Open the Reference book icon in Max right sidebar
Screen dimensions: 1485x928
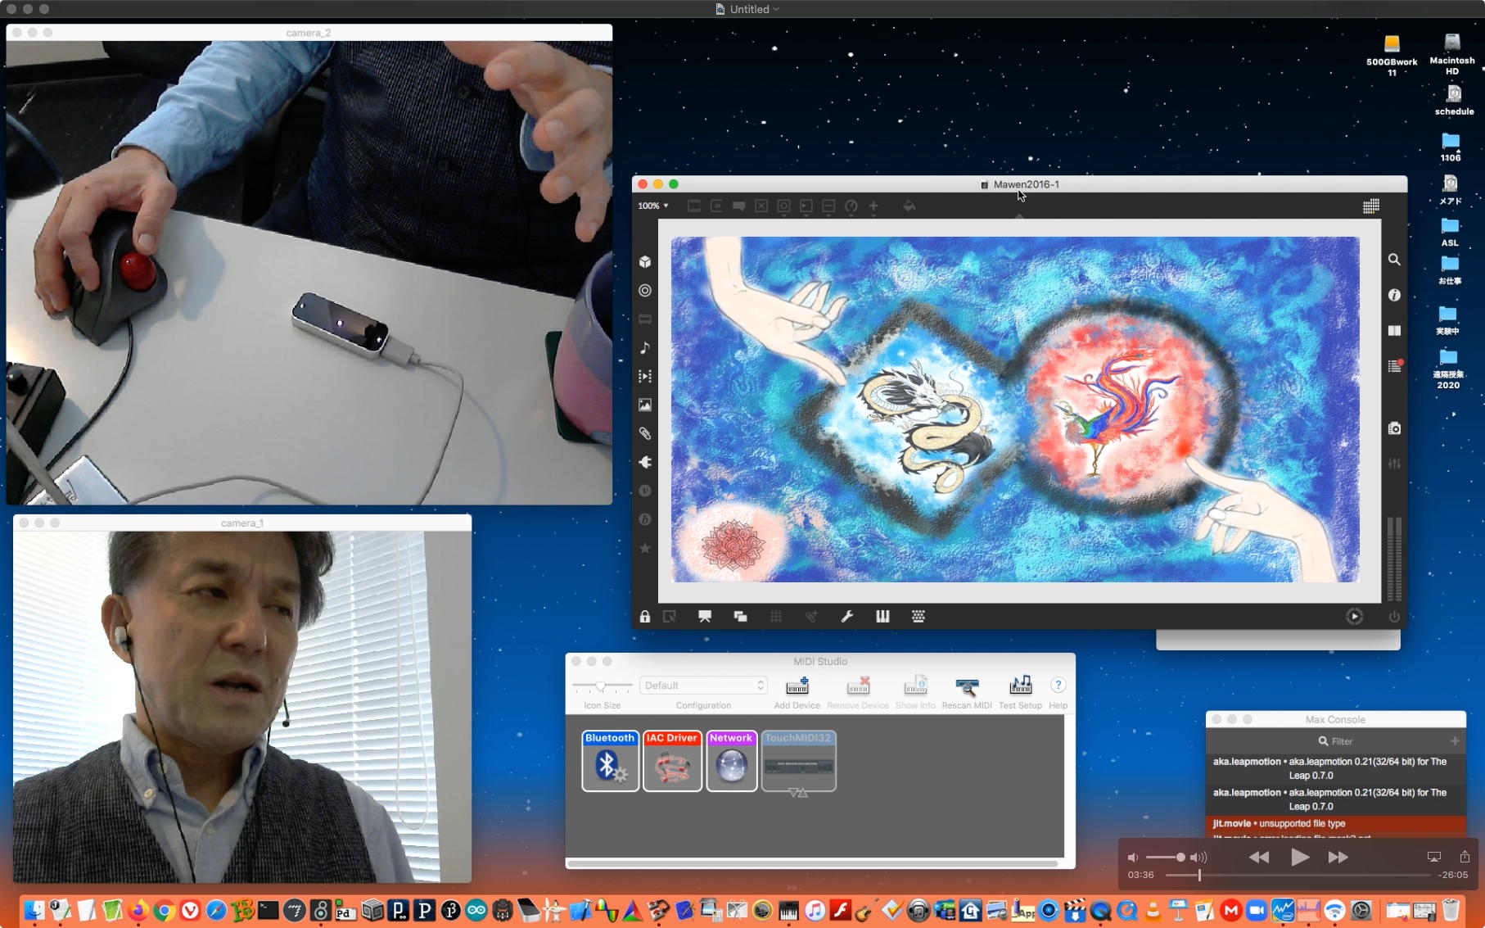pos(1394,331)
